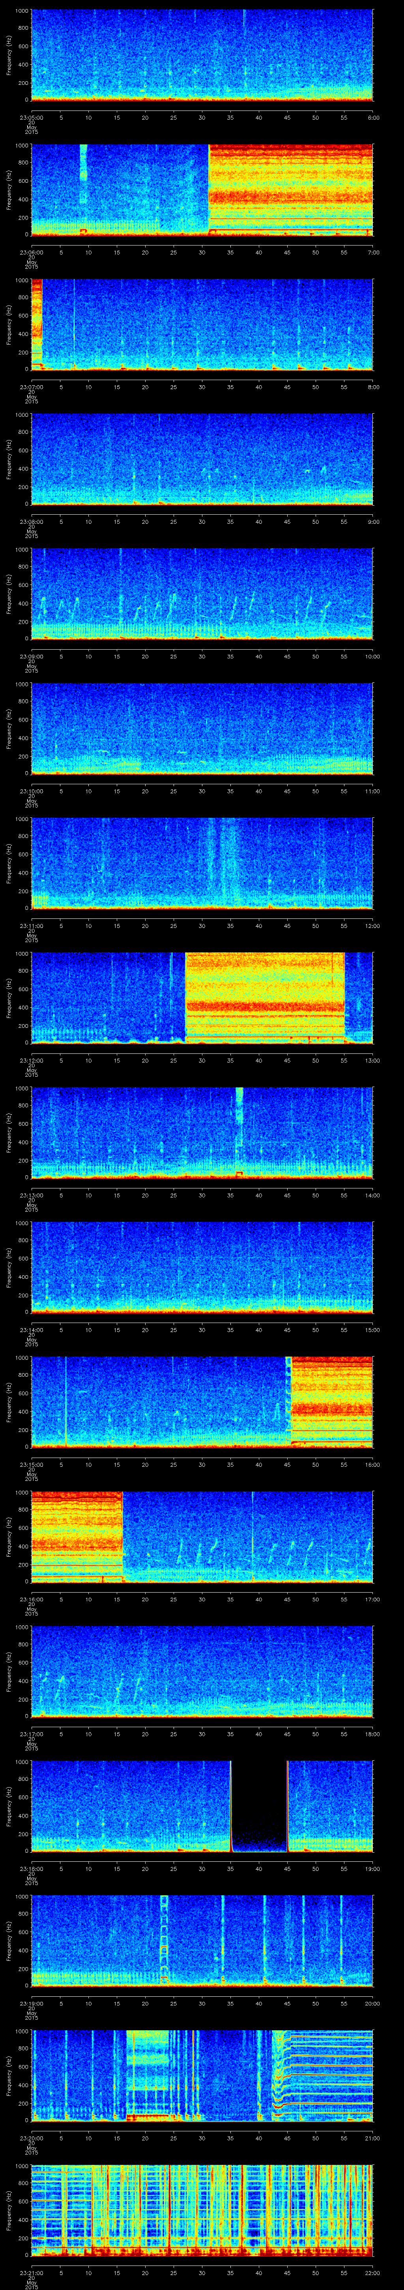
Task: Select the '23:20:00' start time label
Action: [31, 2139]
